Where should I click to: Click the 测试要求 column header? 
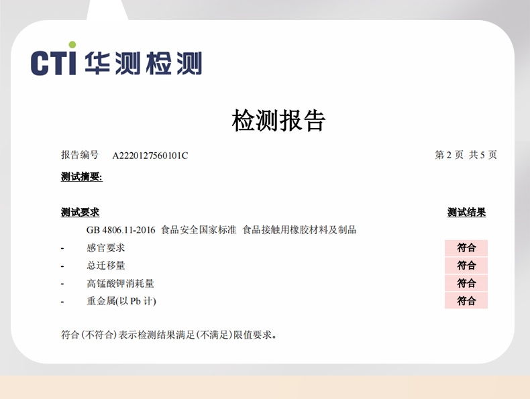[x=80, y=213]
